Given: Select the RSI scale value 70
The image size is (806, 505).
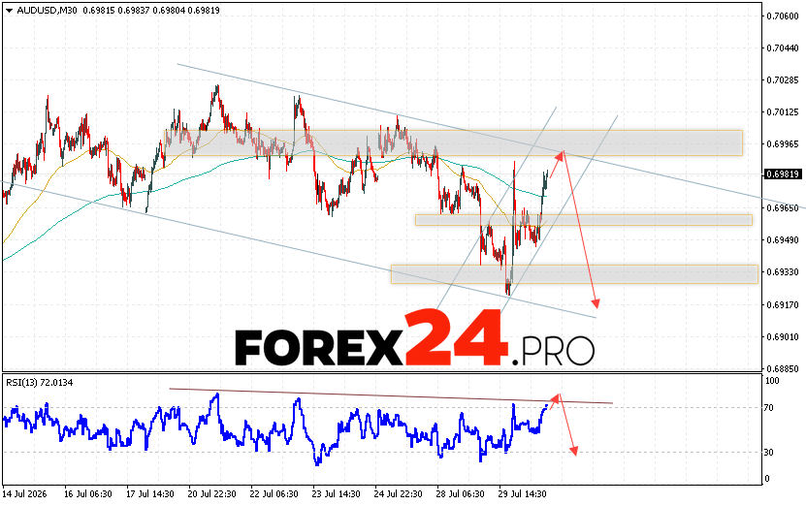Looking at the screenshot, I should tap(769, 408).
